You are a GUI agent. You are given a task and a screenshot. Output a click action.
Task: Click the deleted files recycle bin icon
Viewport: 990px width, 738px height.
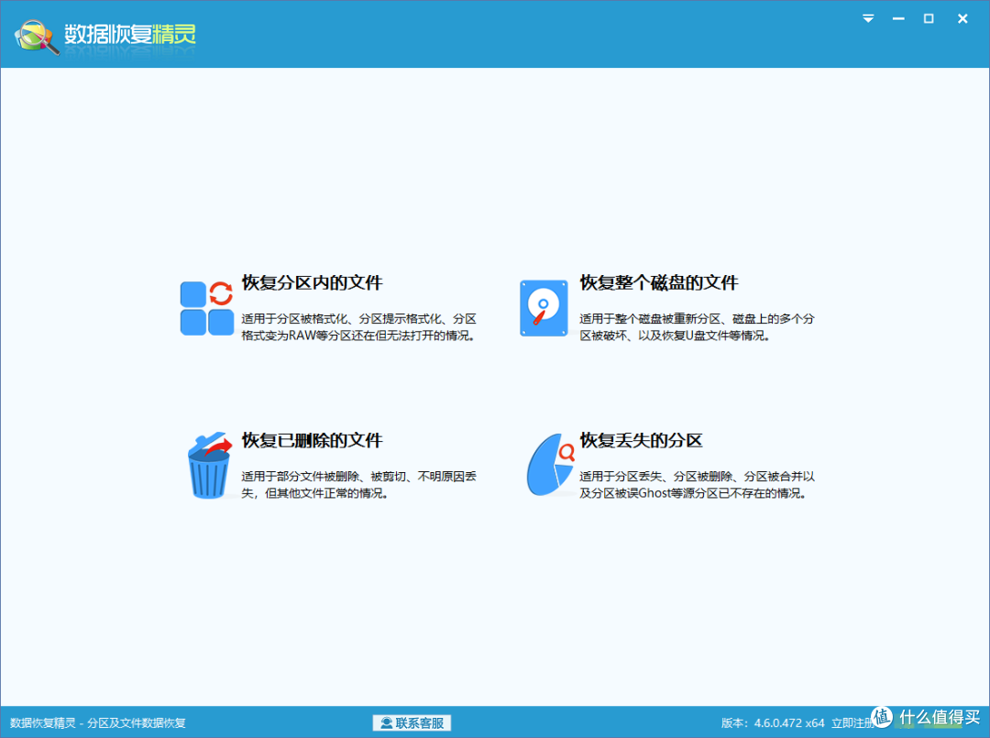click(x=210, y=466)
